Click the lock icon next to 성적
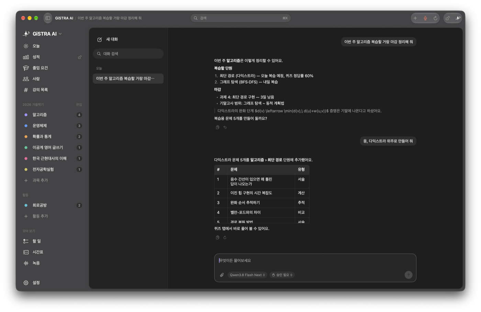Image resolution: width=481 pixels, height=312 pixels. [x=80, y=57]
